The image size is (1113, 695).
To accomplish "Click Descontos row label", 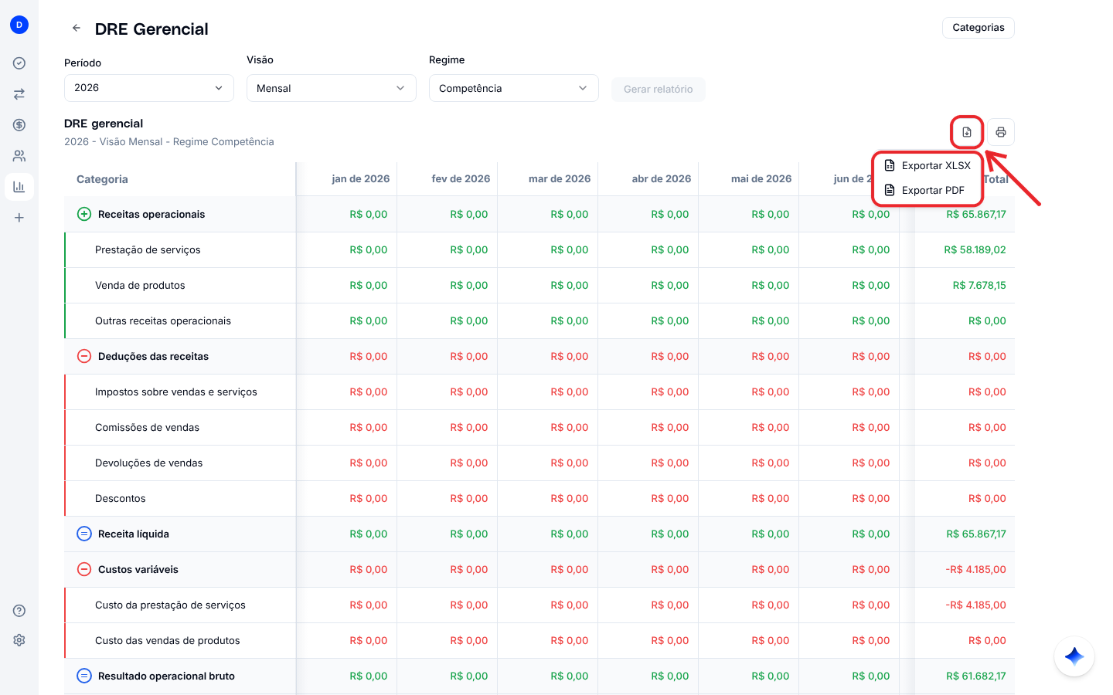I will click(121, 498).
